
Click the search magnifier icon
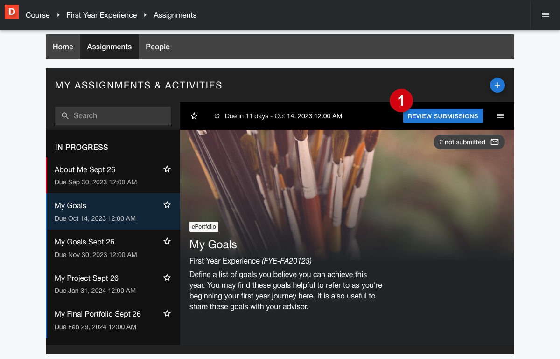click(x=65, y=116)
